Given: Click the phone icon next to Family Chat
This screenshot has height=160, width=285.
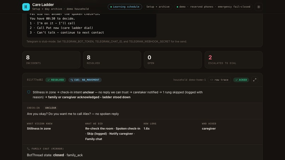Looking at the screenshot, I should pos(28,149).
